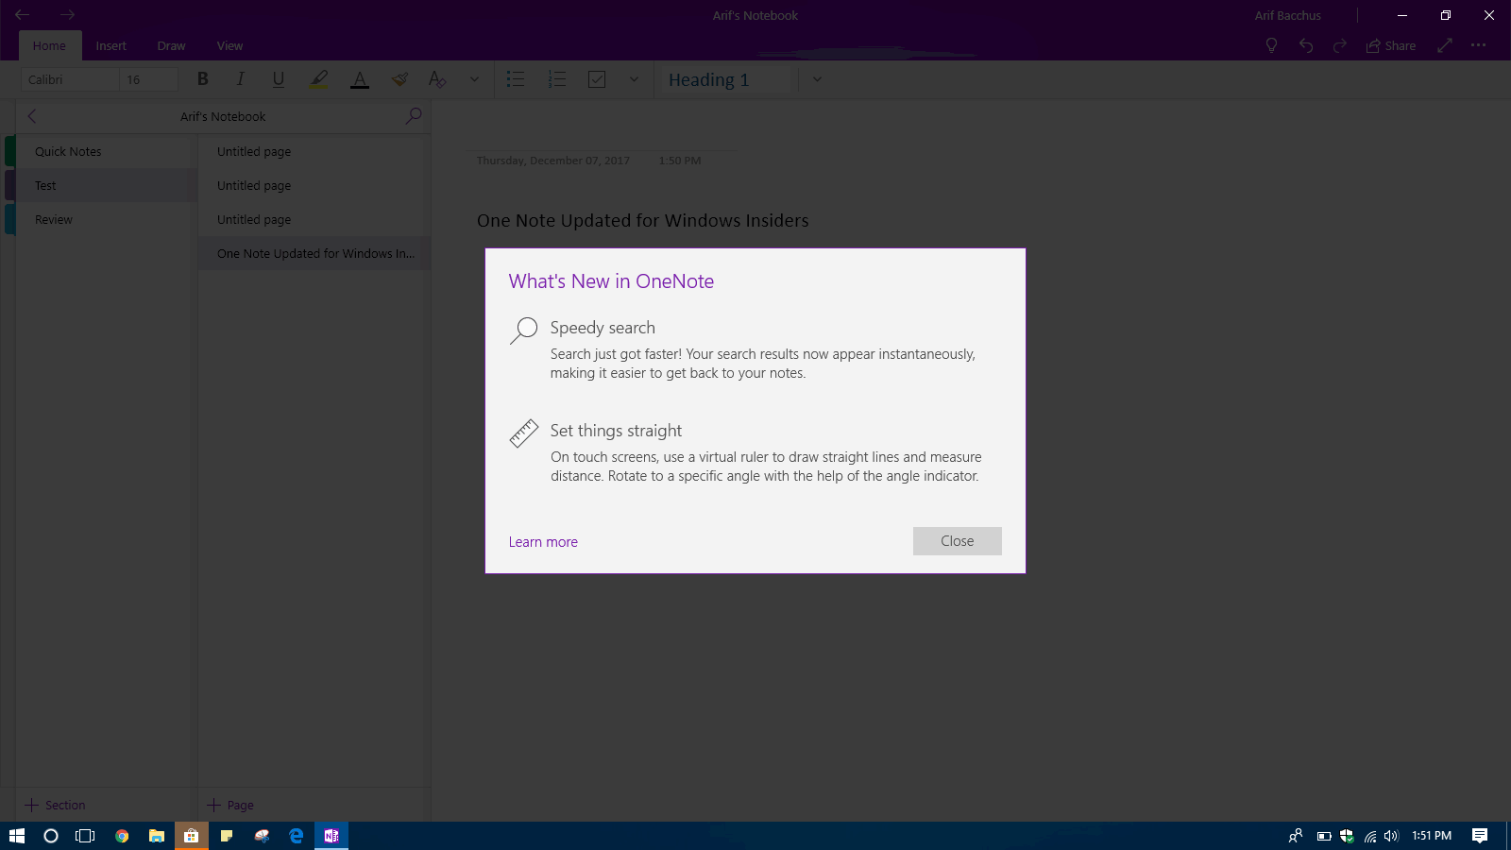The height and width of the screenshot is (850, 1511).
Task: Open the Action Center notifications
Action: point(1480,836)
